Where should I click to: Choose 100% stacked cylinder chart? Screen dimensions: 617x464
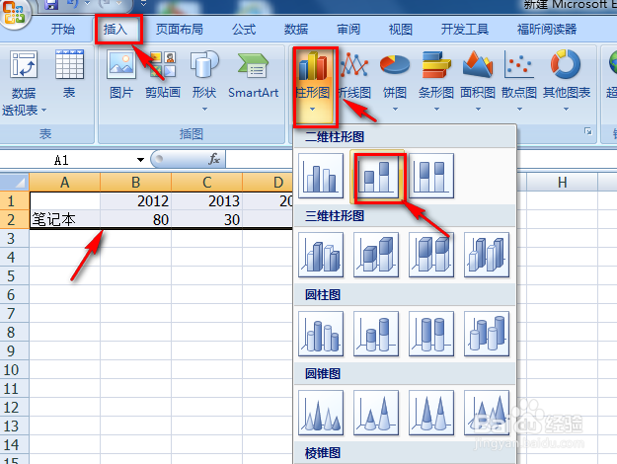click(431, 334)
